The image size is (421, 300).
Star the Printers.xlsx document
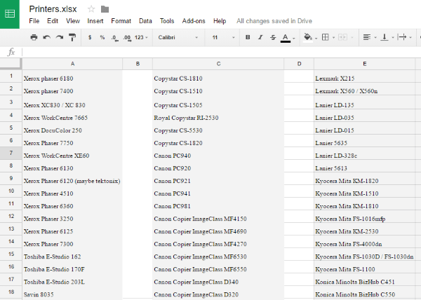point(91,9)
